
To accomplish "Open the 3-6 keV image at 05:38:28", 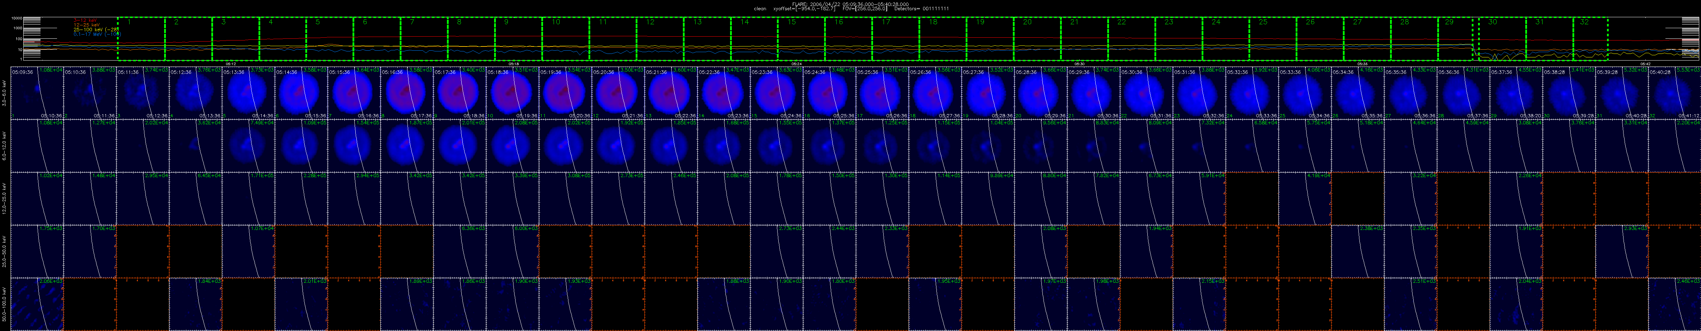I will (1569, 93).
